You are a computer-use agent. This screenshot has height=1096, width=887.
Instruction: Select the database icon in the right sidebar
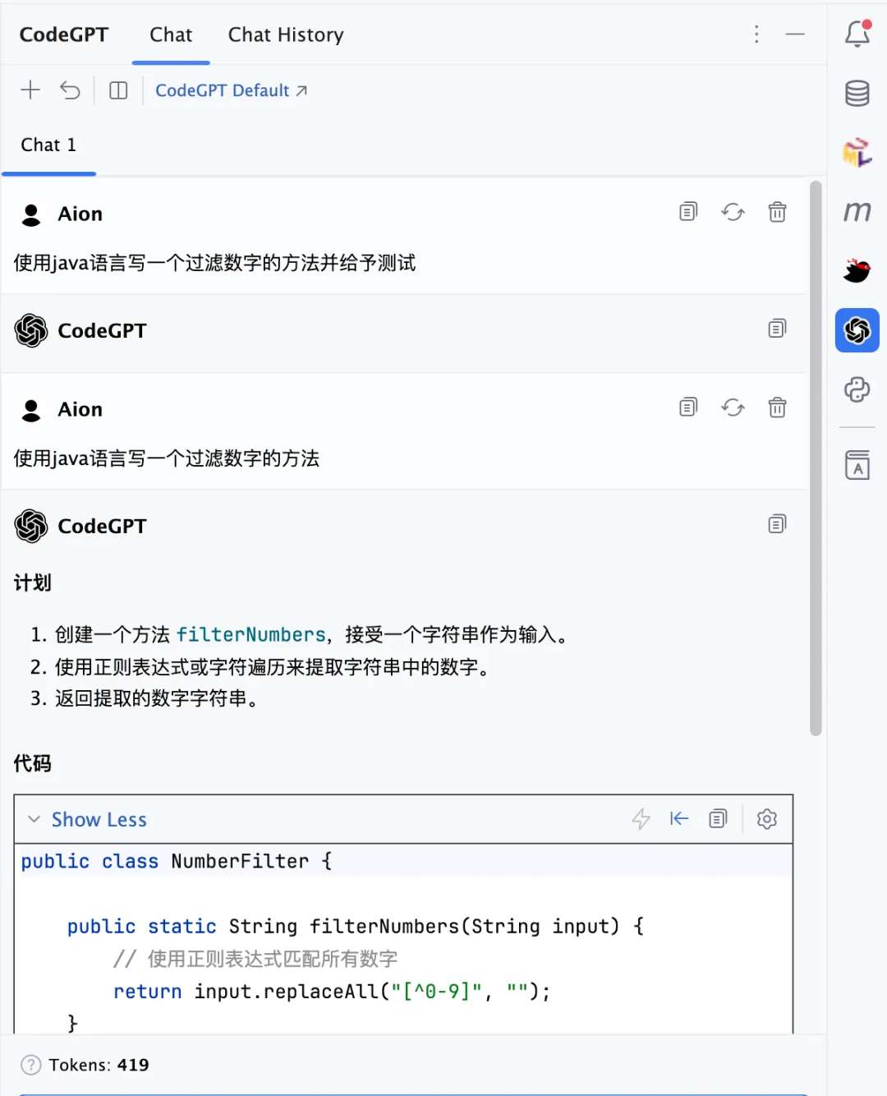857,93
